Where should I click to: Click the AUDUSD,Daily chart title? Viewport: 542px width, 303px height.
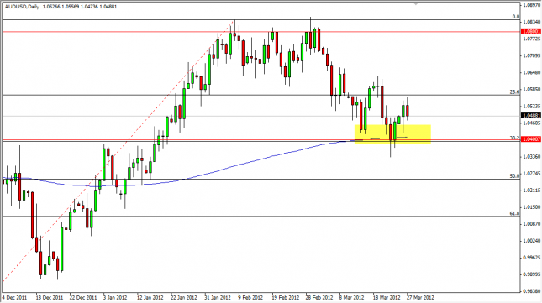pyautogui.click(x=22, y=7)
